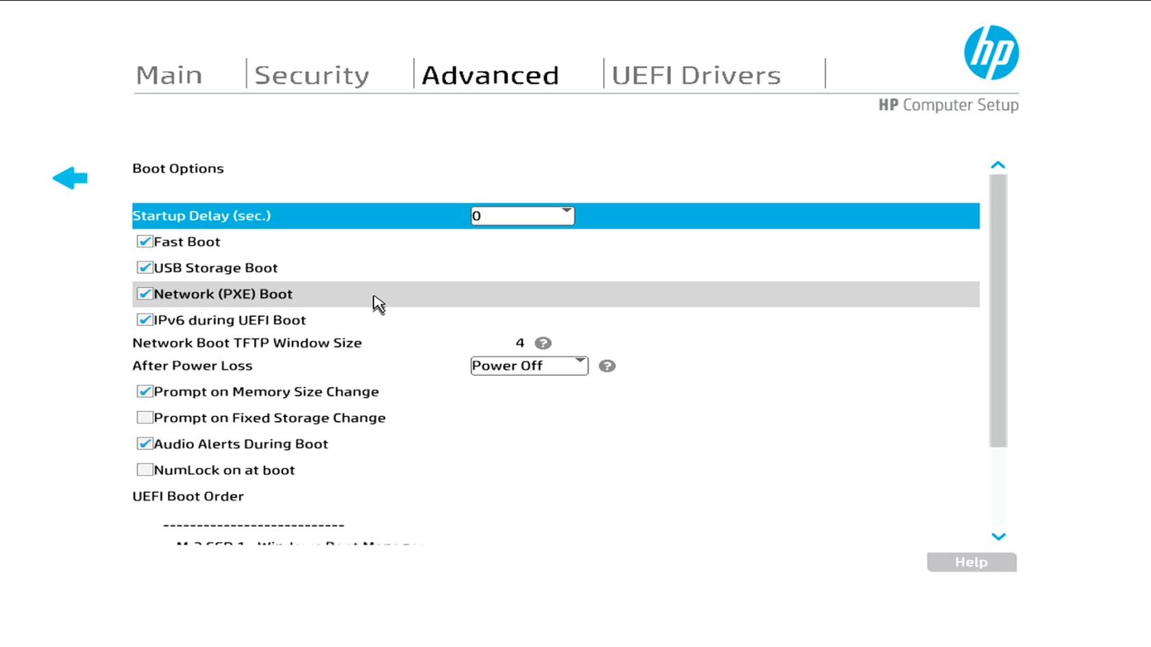Open the Security tab
1151x647 pixels.
click(312, 75)
